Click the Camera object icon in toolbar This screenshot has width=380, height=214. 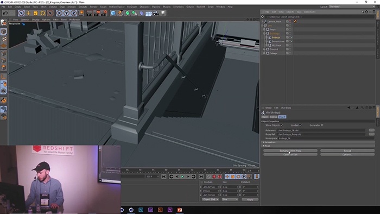[156, 13]
